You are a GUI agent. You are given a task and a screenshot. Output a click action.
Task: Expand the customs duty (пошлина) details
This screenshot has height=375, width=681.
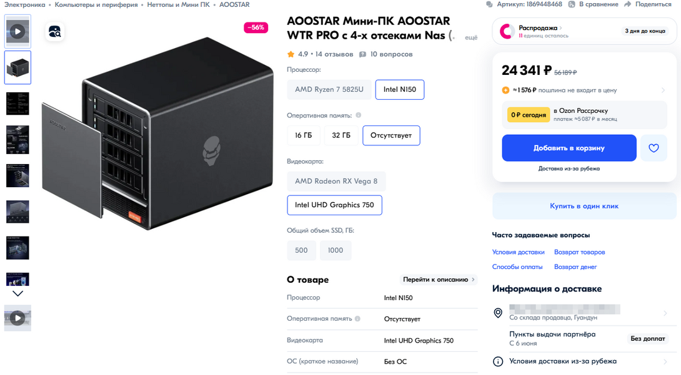(663, 90)
